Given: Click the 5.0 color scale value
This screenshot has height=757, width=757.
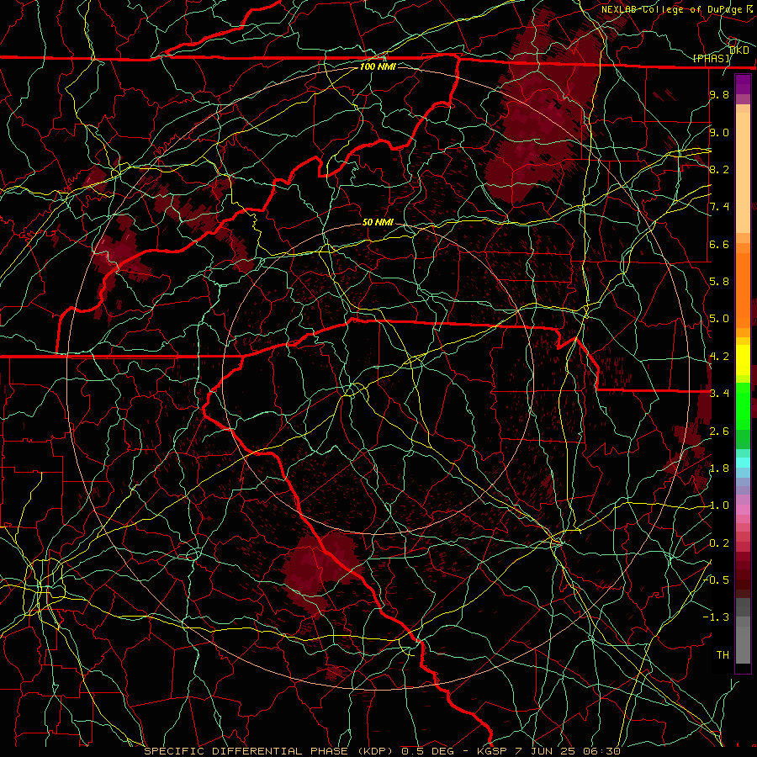Looking at the screenshot, I should (x=719, y=319).
